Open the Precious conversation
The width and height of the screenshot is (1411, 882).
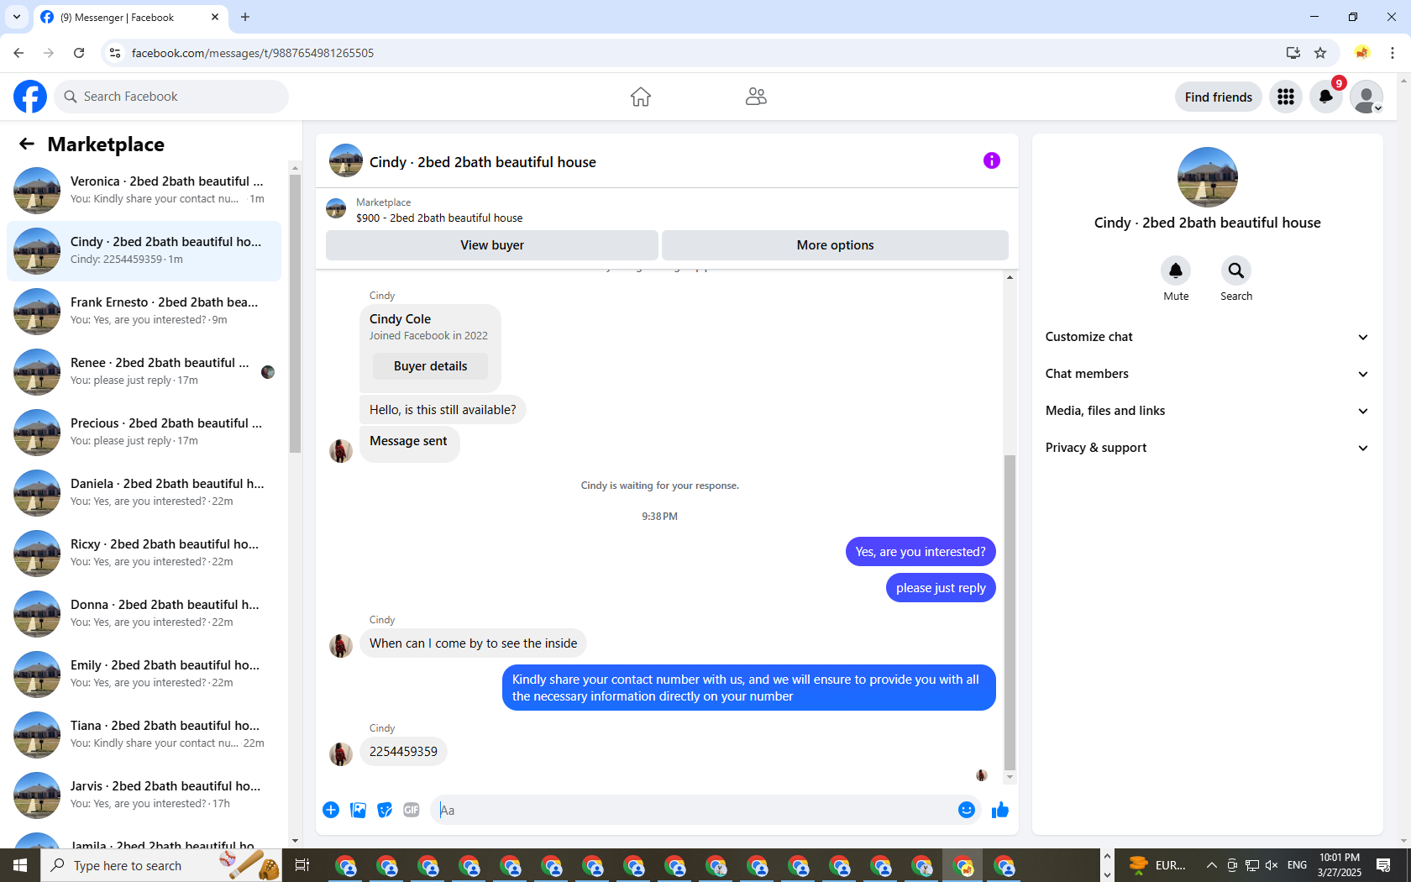coord(144,432)
